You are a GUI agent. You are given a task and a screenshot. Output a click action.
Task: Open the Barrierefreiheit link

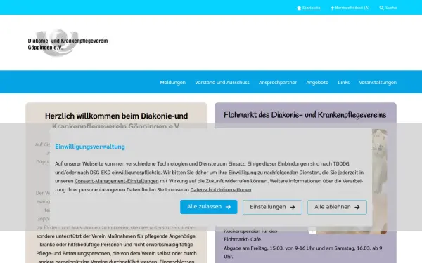(x=352, y=8)
